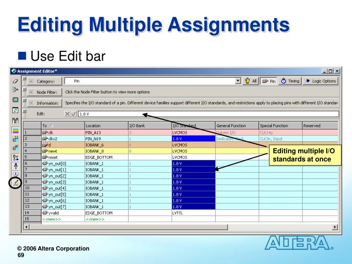The image size is (352, 264).
Task: Click the arrows icon below the eraser
Action: tap(15, 90)
